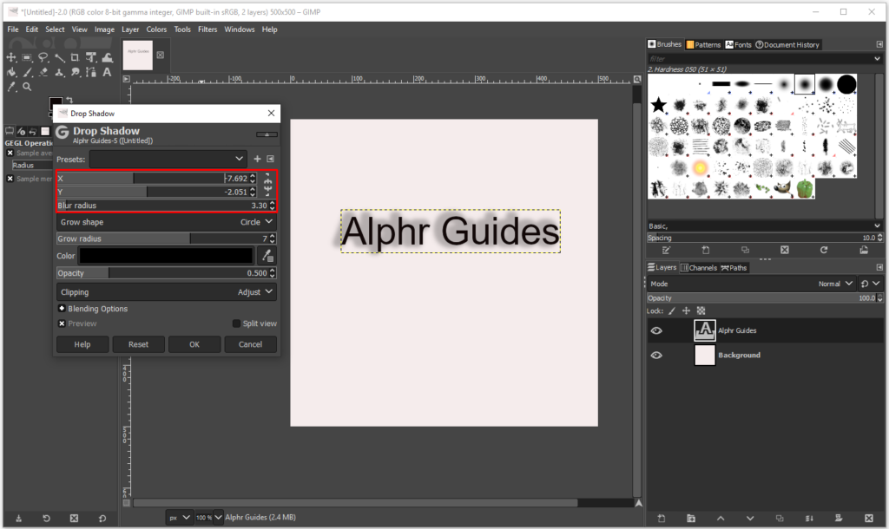Disable the Preview checkbox in Drop Shadow
Viewport: 889px width, 529px height.
point(60,323)
